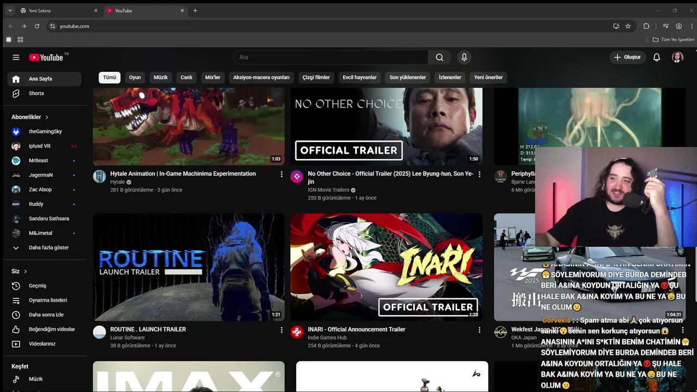This screenshot has height=392, width=697.
Task: Select the Çizgi filmler chip
Action: tap(316, 77)
